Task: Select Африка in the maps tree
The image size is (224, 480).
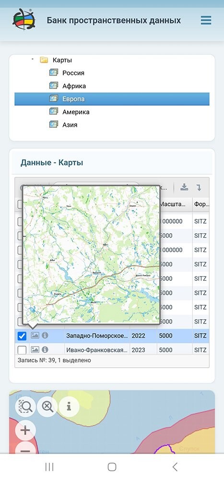Action: coord(74,86)
